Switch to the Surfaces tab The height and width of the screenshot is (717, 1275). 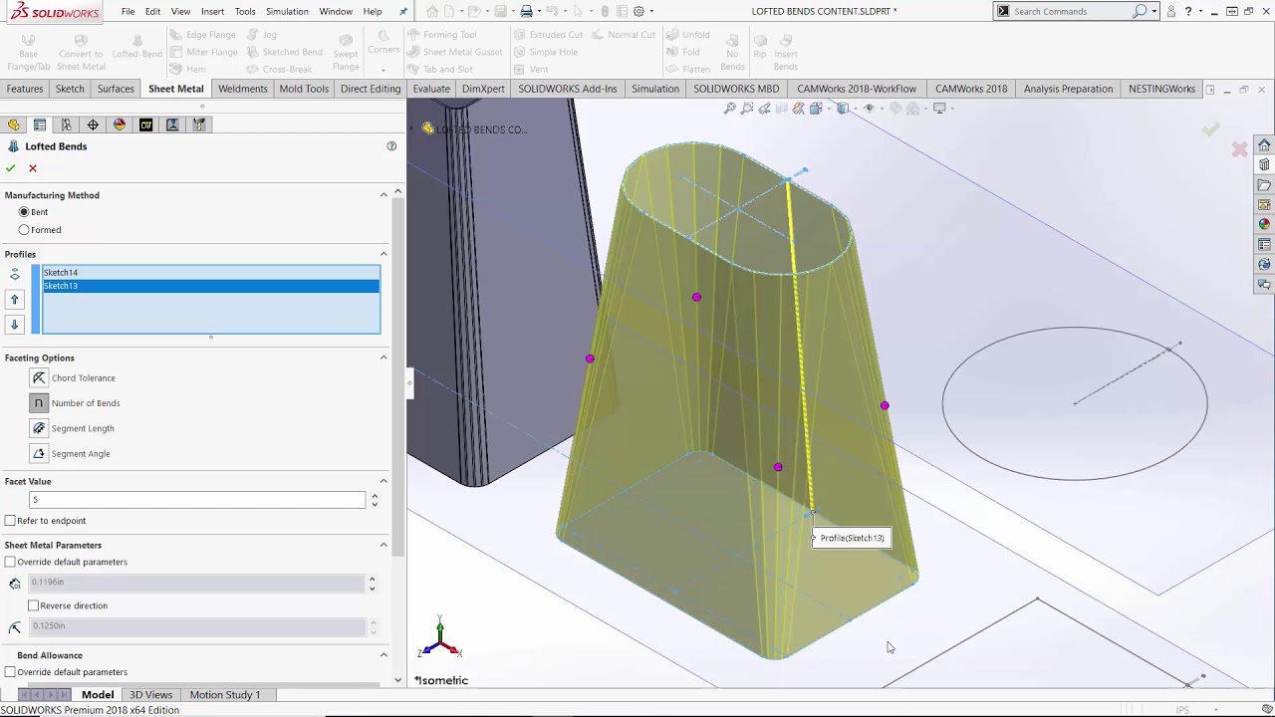pos(116,89)
